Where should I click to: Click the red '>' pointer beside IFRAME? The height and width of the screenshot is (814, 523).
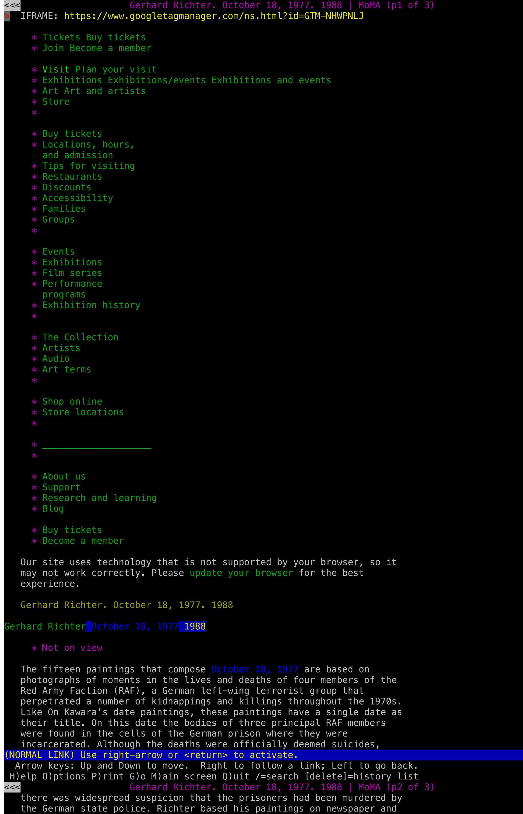7,16
